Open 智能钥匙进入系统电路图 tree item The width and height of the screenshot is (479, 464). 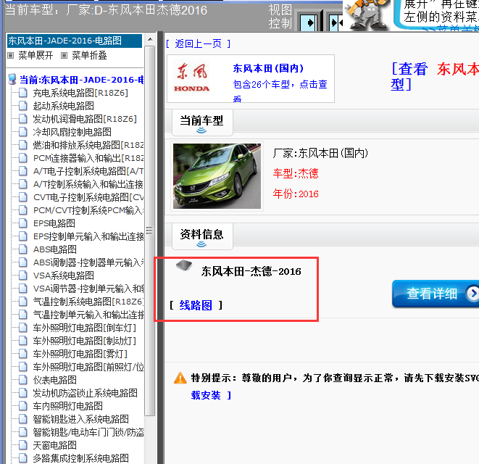(81, 419)
